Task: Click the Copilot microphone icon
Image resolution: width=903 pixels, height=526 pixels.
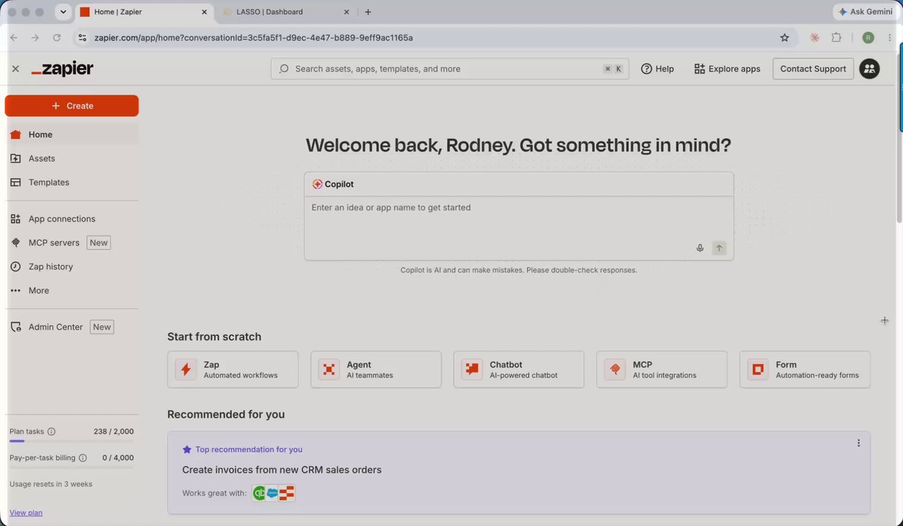Action: 700,248
